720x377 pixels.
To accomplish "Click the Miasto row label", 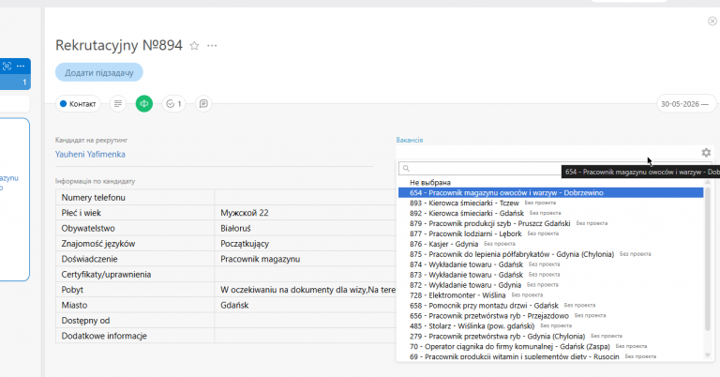I will pyautogui.click(x=74, y=306).
